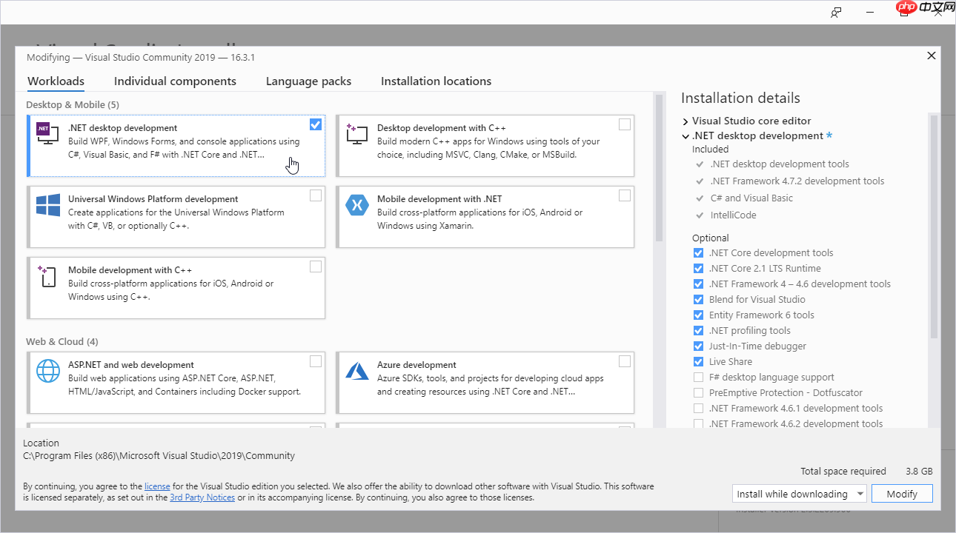Click the Modify button
This screenshot has height=533, width=956.
pos(902,494)
